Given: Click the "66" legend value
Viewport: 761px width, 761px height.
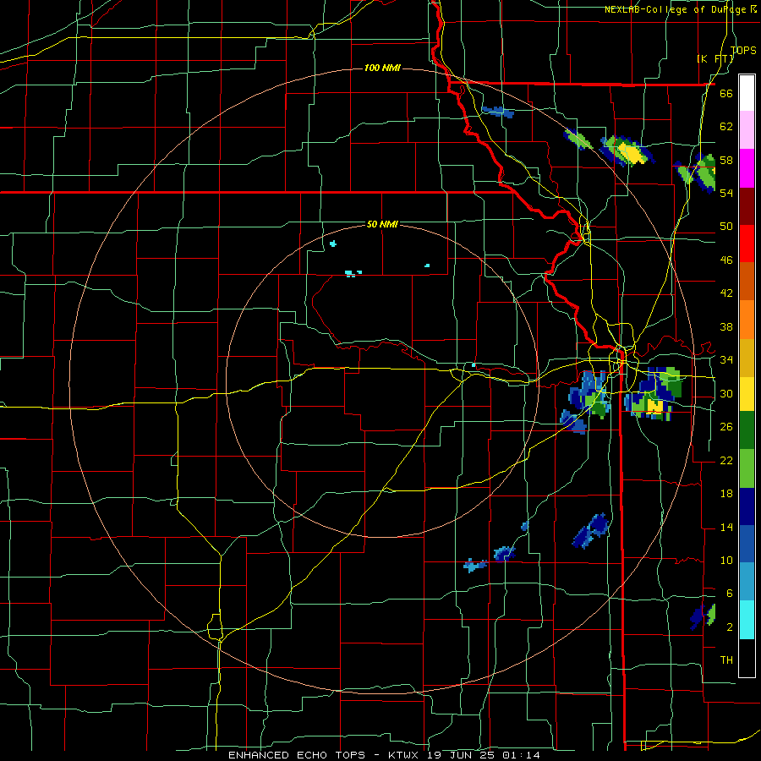Looking at the screenshot, I should (x=726, y=93).
